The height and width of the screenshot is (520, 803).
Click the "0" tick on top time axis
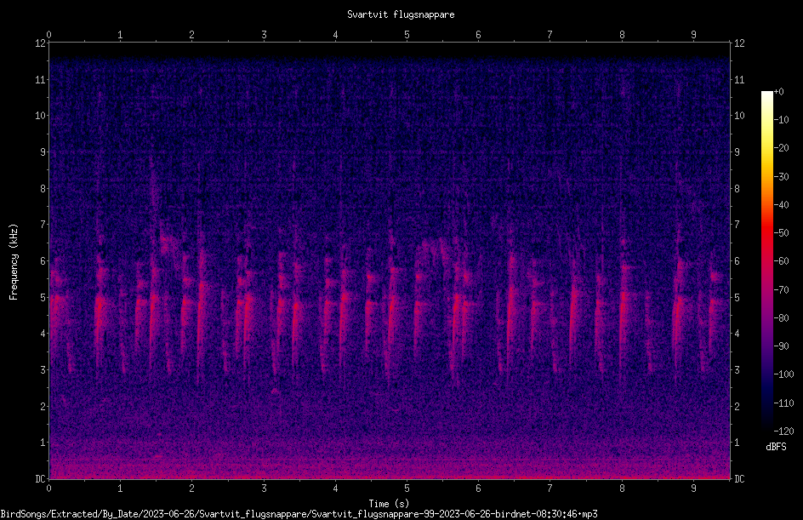click(48, 35)
